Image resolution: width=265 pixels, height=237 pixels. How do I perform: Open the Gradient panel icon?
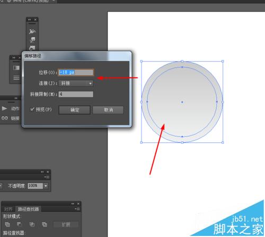tap(16, 68)
